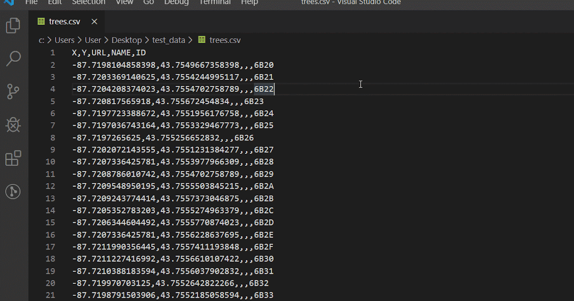Open the Explorer view in the Activity Bar
The image size is (574, 301).
pos(13,25)
